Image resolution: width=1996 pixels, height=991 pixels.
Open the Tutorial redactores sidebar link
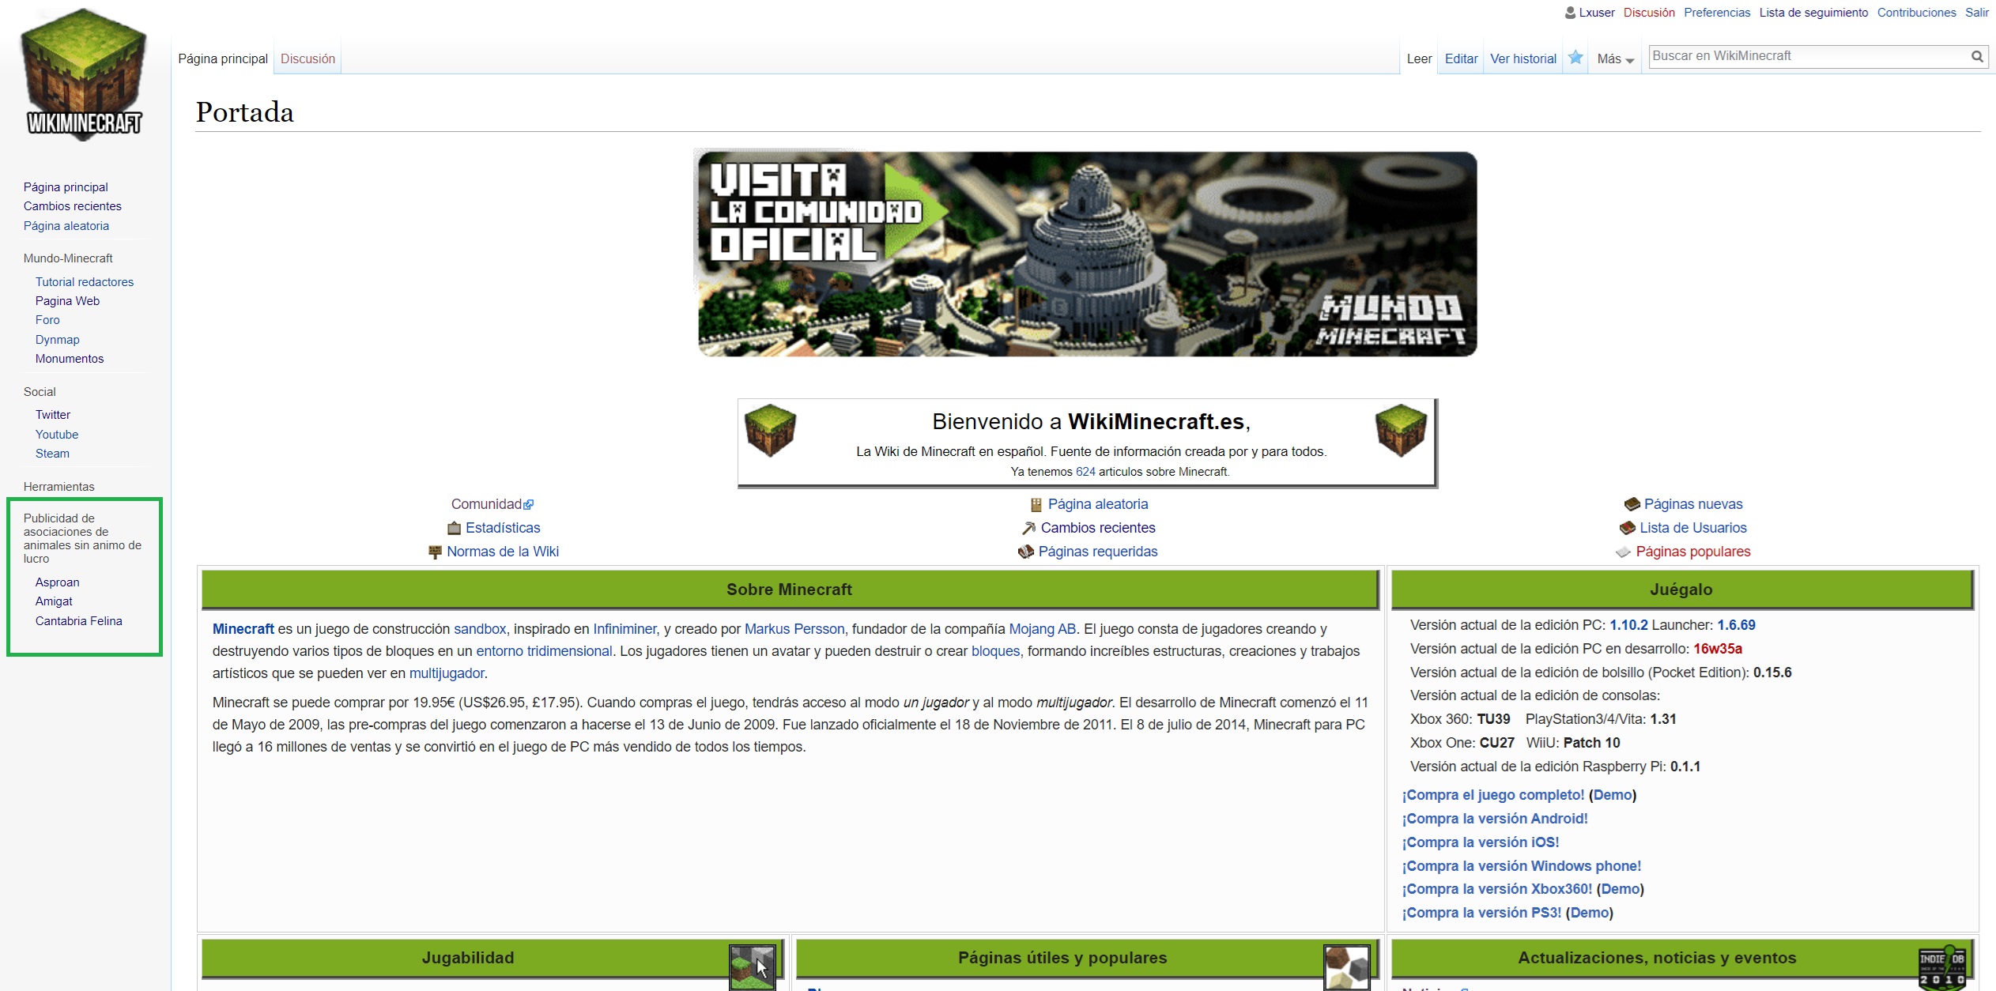click(x=85, y=282)
